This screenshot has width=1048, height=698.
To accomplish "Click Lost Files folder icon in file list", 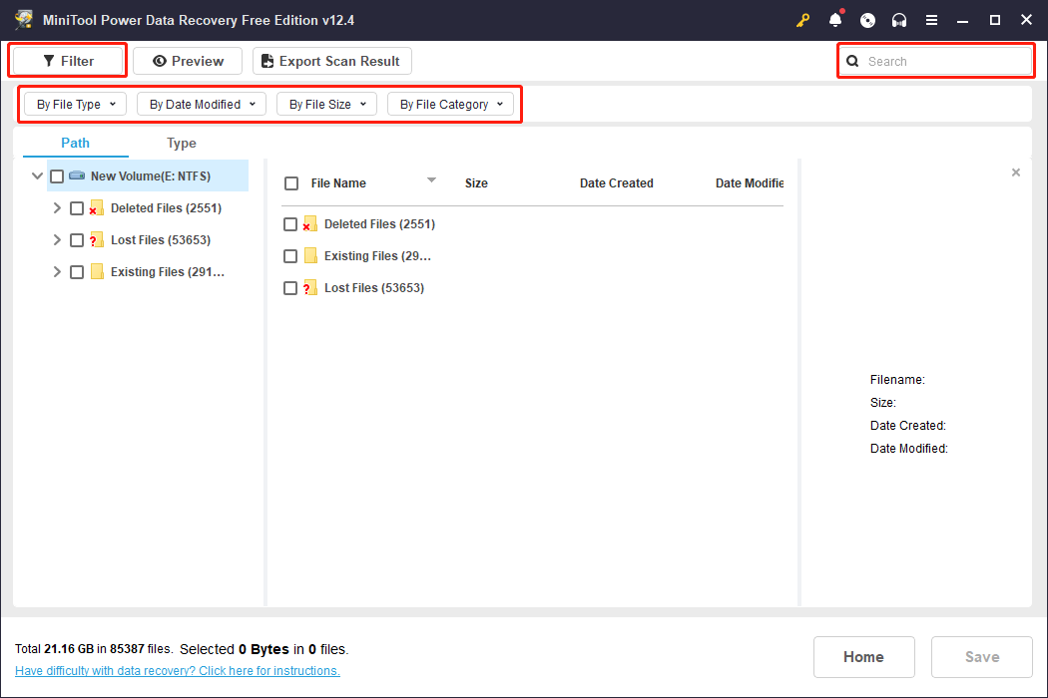I will (x=310, y=288).
